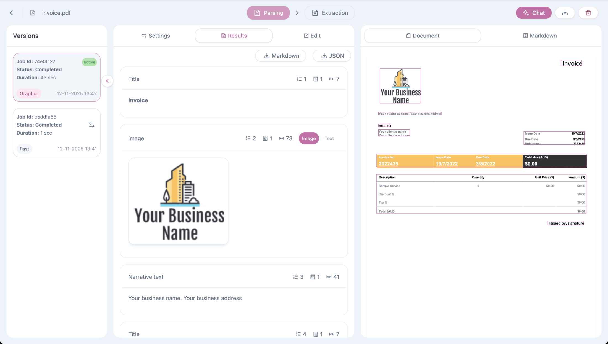Select the Document view tab
This screenshot has width=608, height=344.
click(x=422, y=36)
